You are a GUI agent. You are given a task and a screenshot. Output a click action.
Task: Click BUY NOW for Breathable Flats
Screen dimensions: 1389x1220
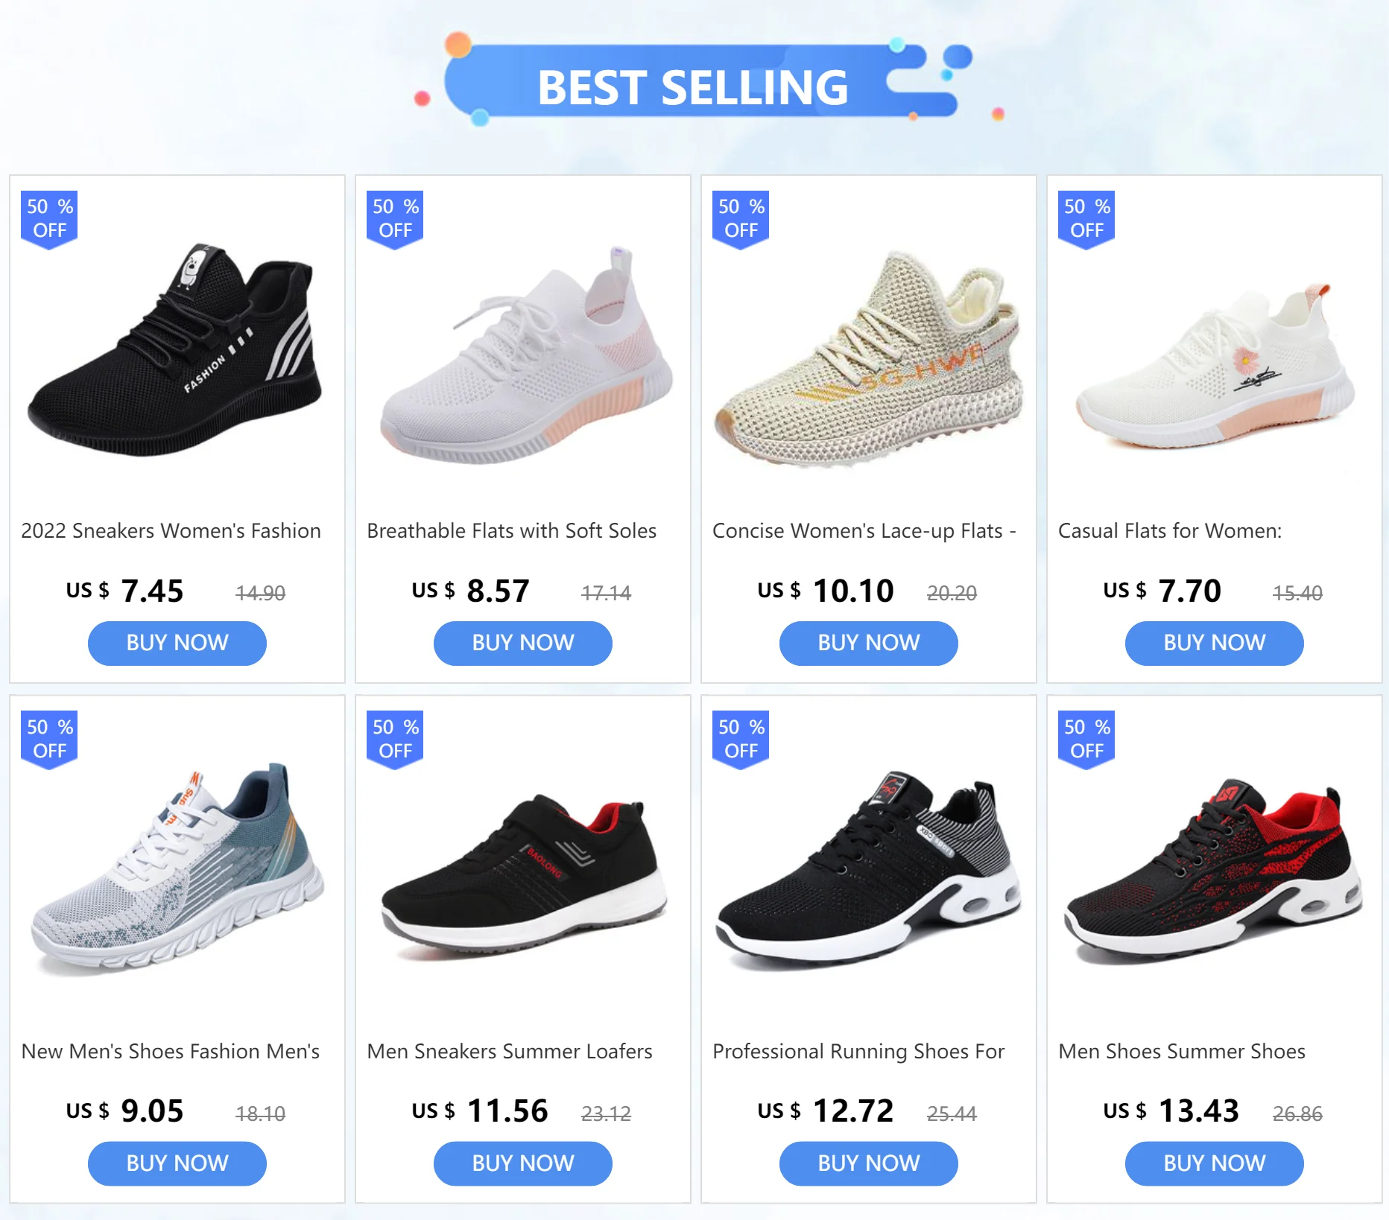523,643
